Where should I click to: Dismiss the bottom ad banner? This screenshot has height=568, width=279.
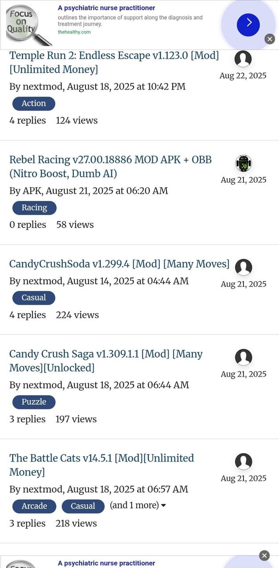264,555
